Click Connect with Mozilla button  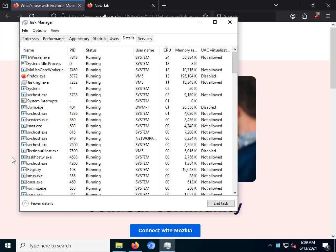pos(165,231)
